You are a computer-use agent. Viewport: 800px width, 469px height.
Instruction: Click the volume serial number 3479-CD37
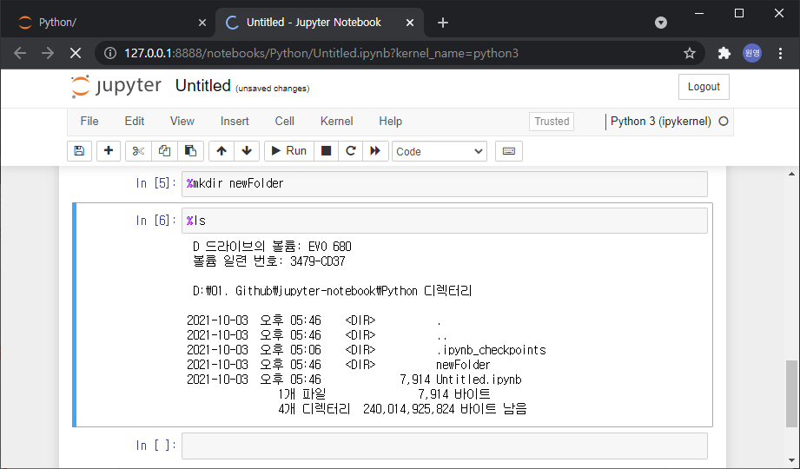click(317, 261)
